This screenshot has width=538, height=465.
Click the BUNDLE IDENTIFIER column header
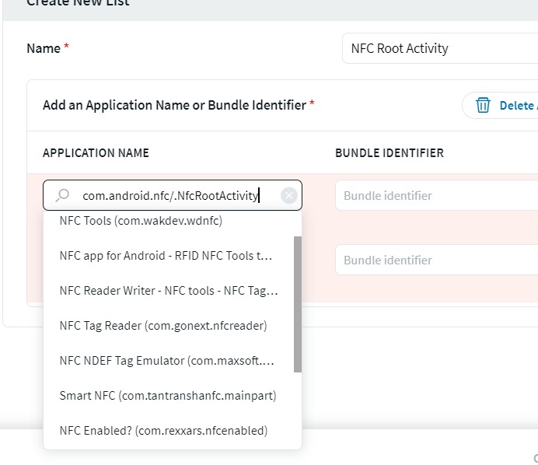(x=389, y=152)
